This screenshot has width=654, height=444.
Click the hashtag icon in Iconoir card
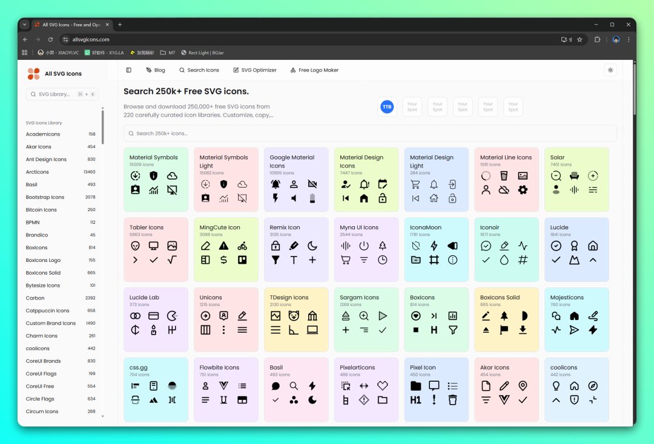523,260
